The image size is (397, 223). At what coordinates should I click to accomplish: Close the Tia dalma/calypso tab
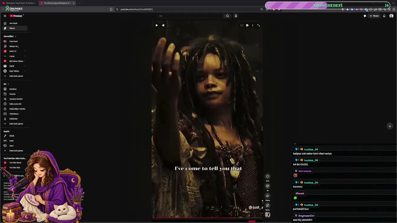[74, 3]
